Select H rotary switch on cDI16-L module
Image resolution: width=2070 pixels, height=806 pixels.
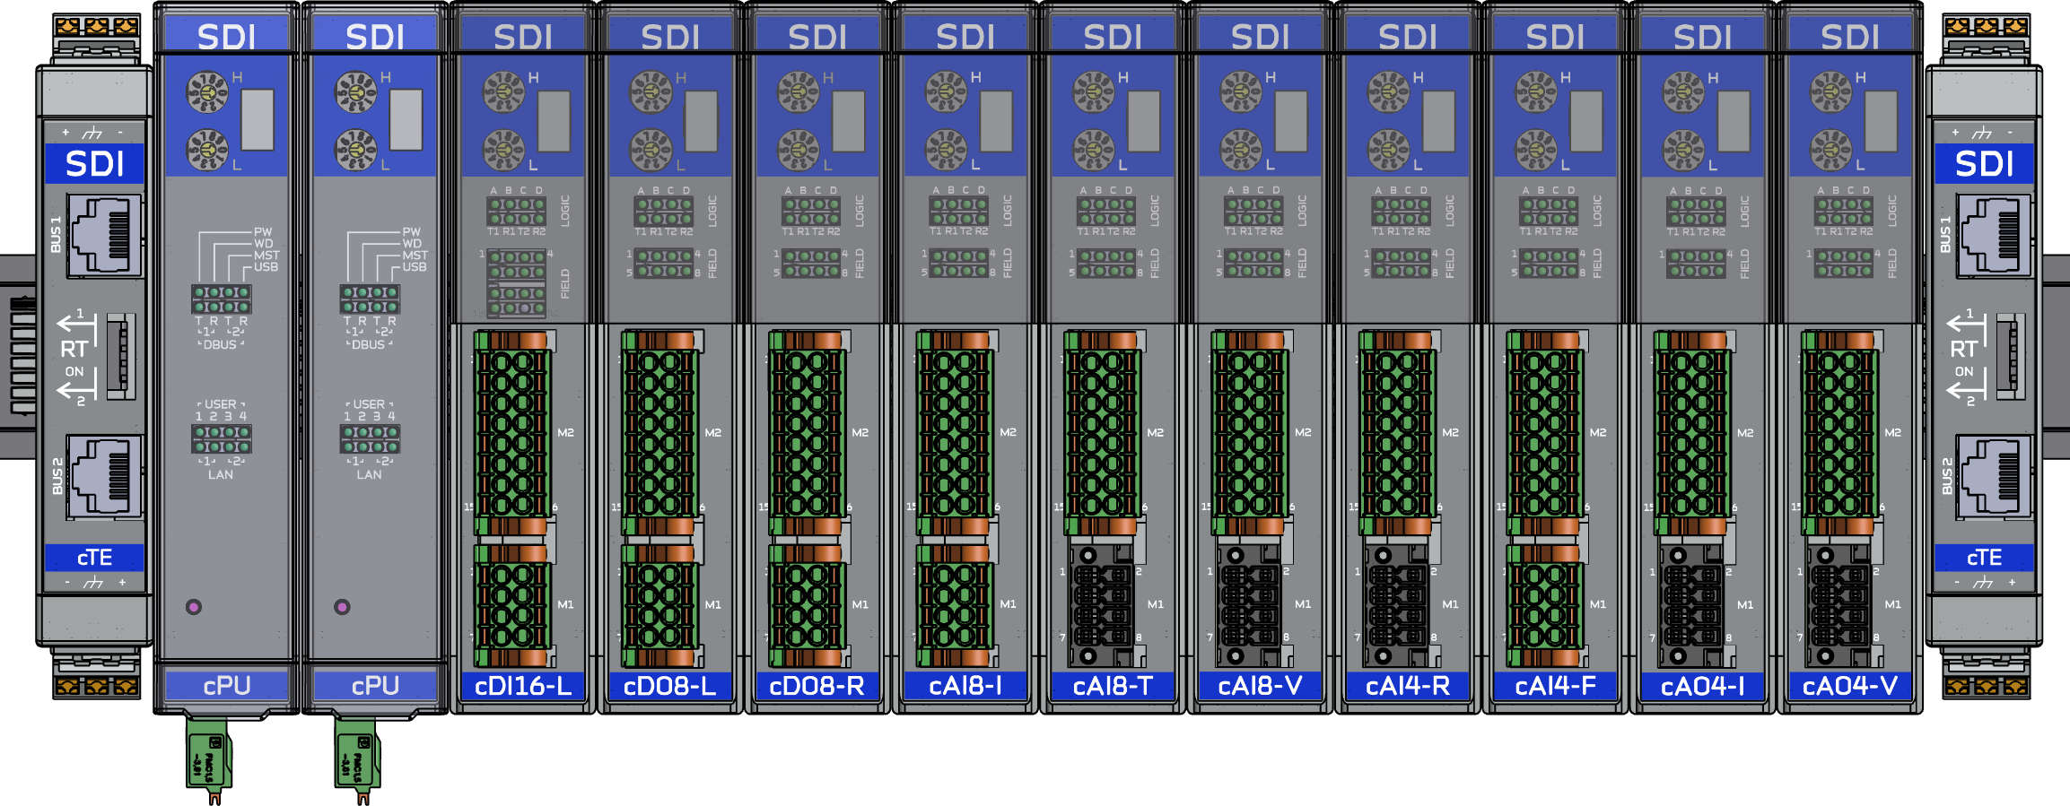[x=503, y=92]
